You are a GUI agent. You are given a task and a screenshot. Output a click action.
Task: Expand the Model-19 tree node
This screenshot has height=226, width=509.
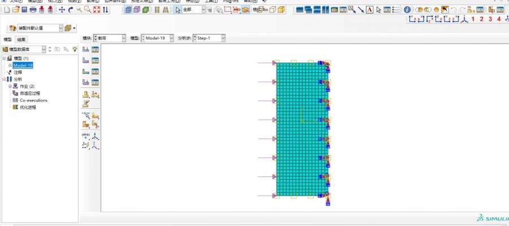click(x=10, y=65)
